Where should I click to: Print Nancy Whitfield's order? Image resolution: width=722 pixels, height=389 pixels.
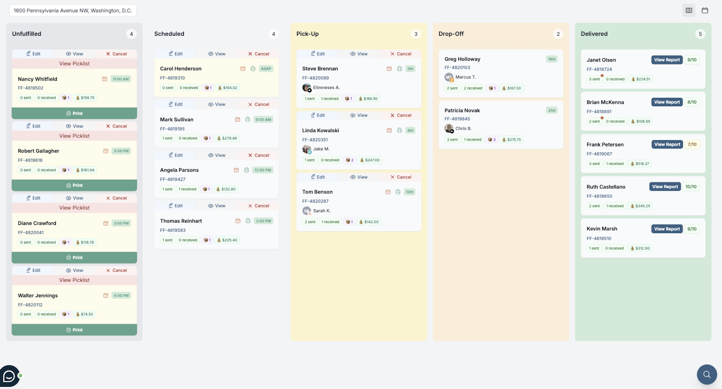[74, 113]
